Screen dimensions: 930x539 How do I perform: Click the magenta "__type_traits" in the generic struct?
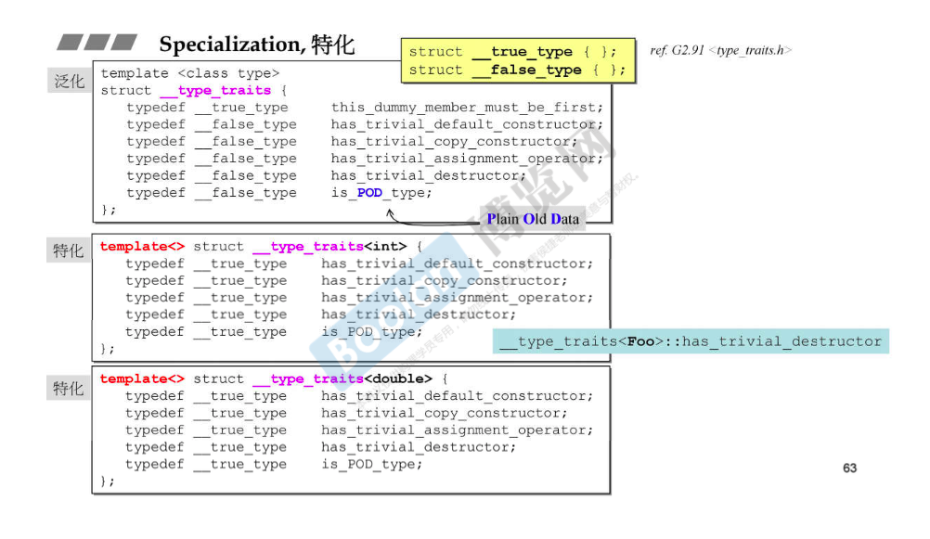coord(215,91)
